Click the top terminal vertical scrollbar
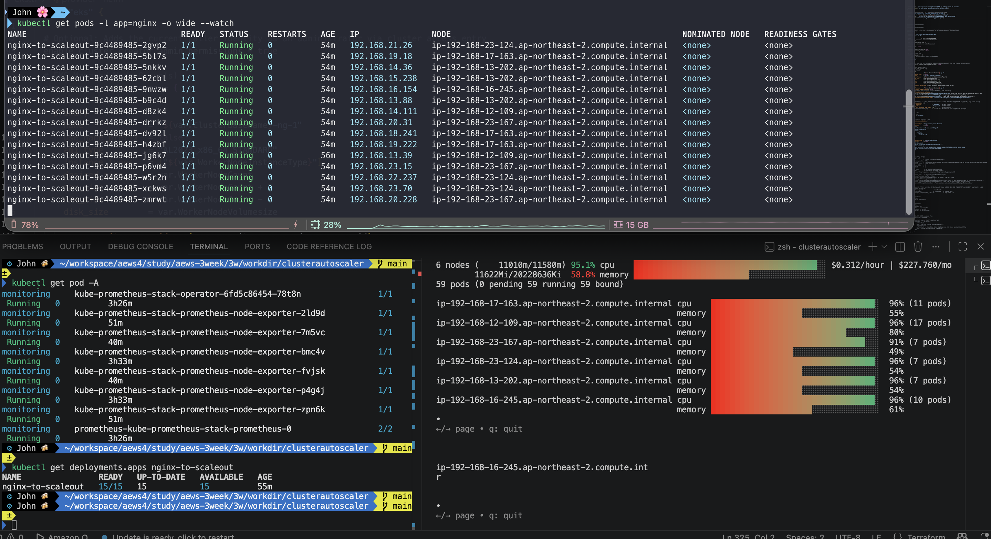Viewport: 991px width, 539px height. click(909, 152)
